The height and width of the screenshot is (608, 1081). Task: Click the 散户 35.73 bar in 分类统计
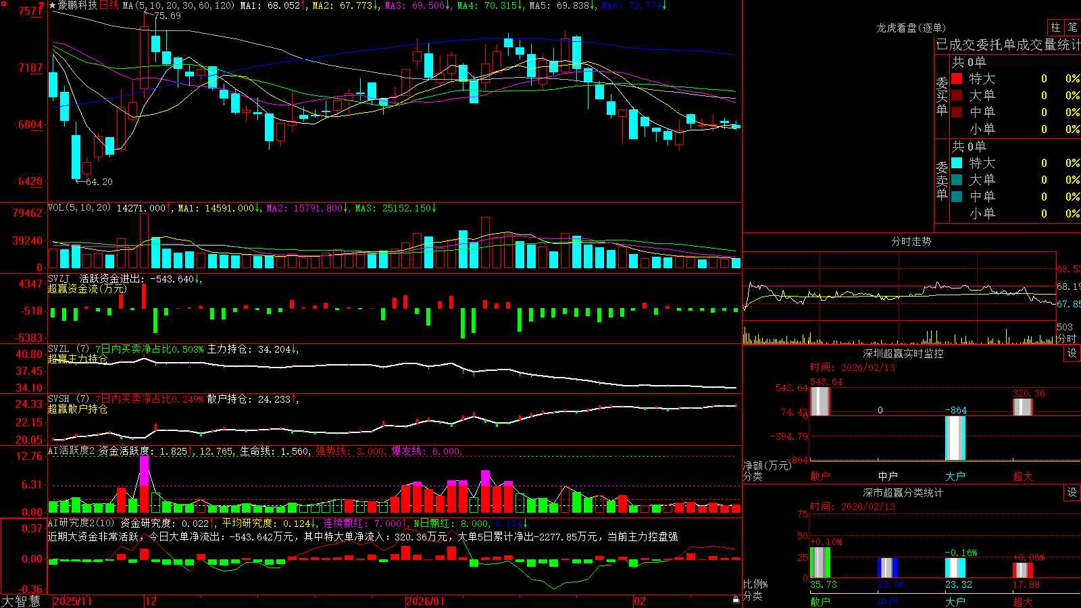point(820,562)
